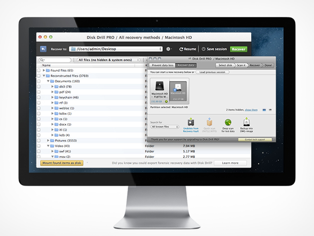Open the show them link
This screenshot has height=236, width=314.
tap(251, 110)
